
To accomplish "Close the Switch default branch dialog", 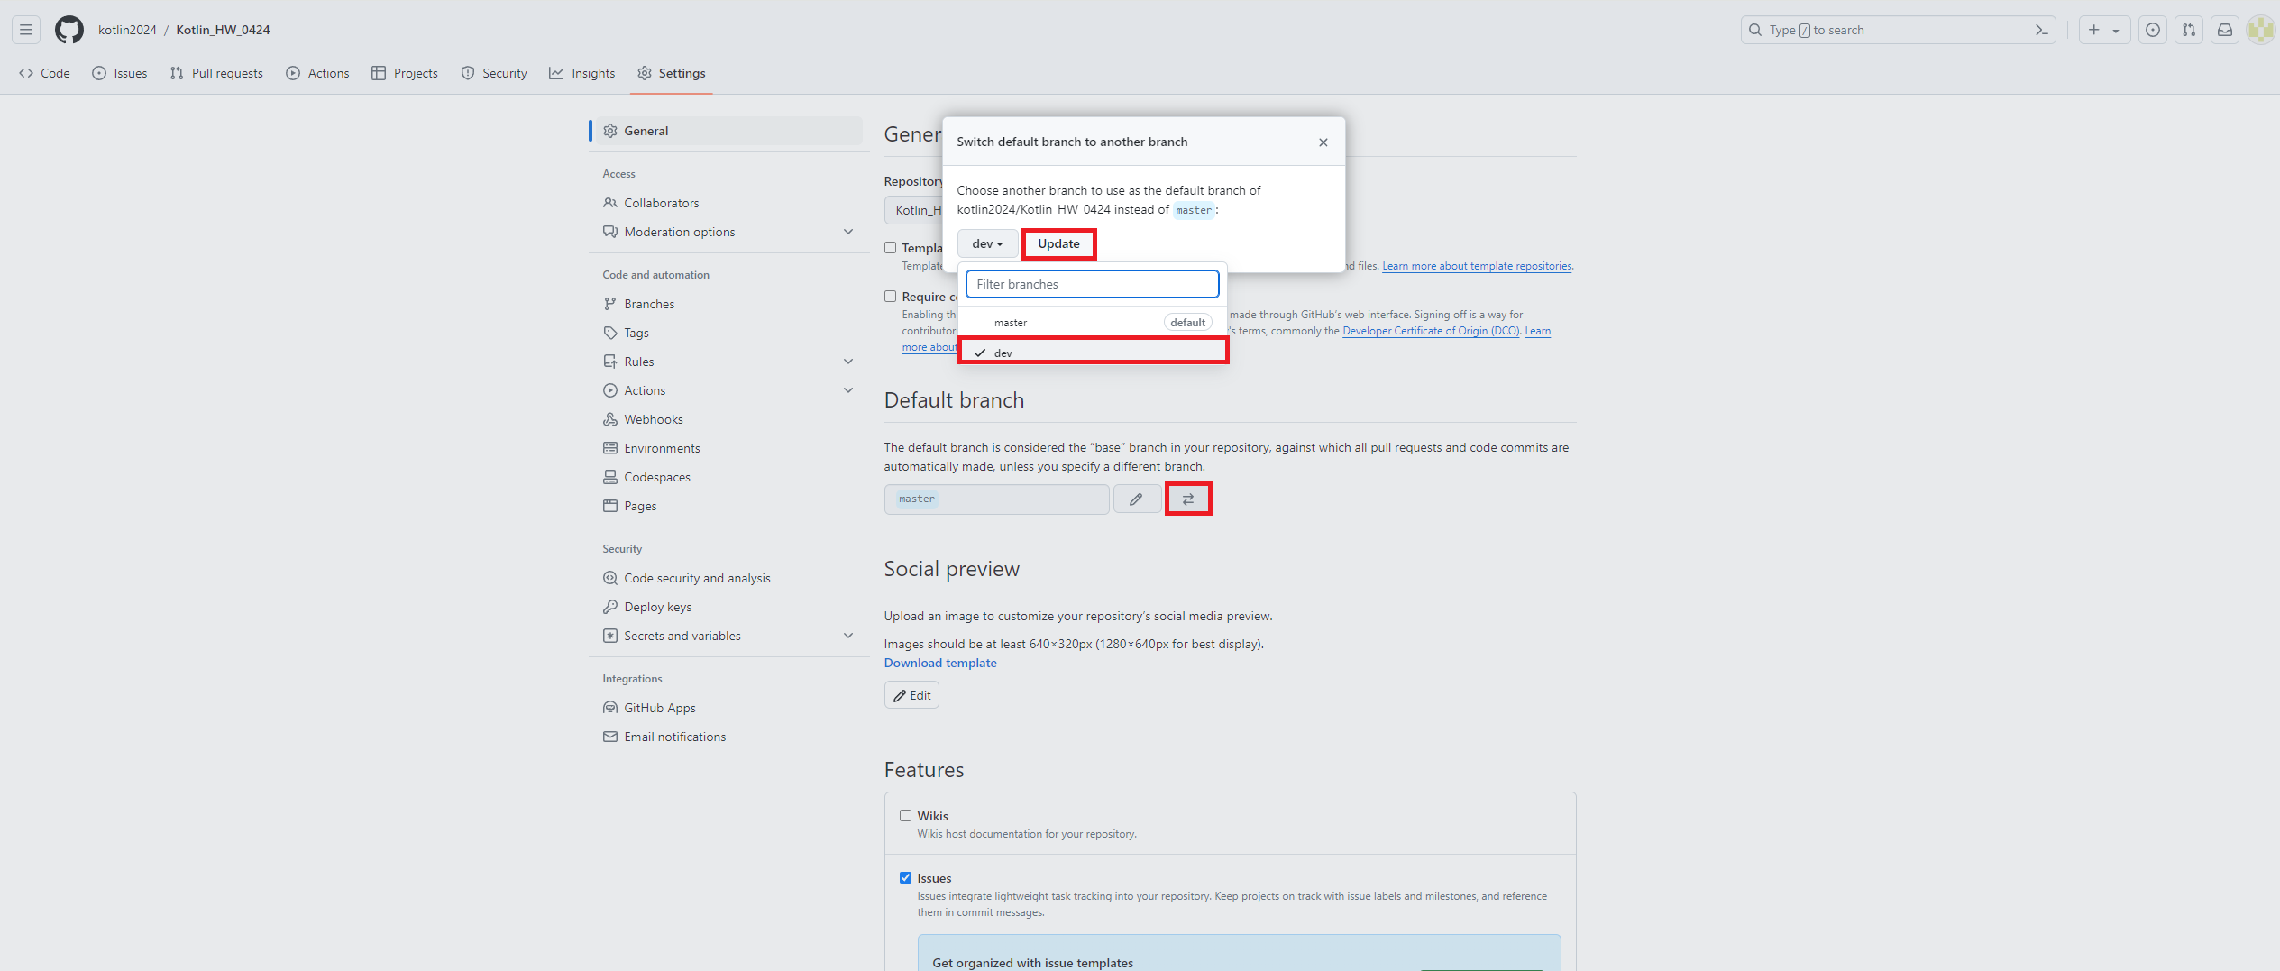I will tap(1323, 142).
